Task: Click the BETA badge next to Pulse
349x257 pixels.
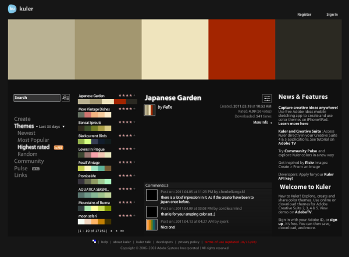Action: pyautogui.click(x=35, y=169)
